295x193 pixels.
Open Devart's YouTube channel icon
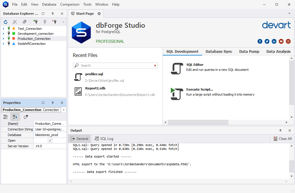pos(281,41)
